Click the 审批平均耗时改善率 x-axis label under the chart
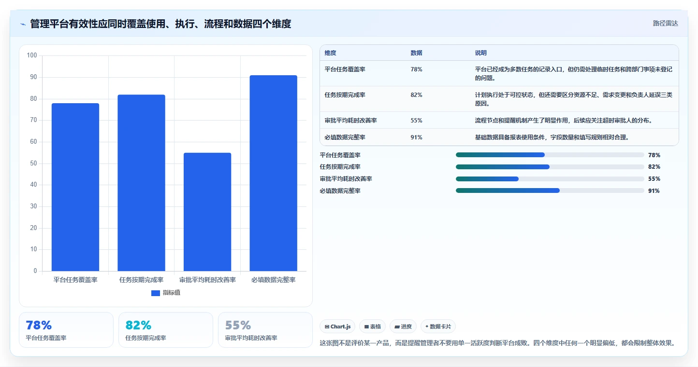The height and width of the screenshot is (367, 698). [x=207, y=280]
